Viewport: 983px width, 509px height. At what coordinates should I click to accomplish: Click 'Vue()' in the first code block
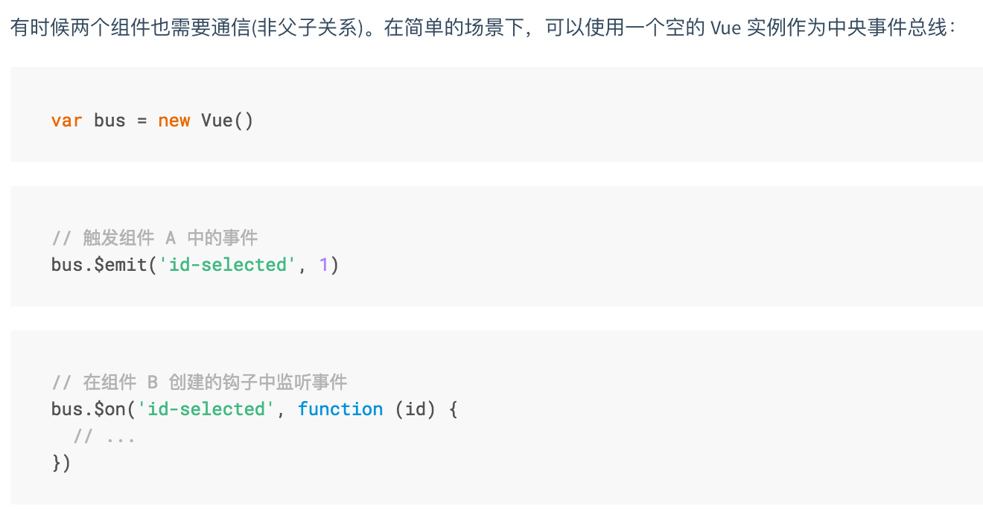coord(227,121)
